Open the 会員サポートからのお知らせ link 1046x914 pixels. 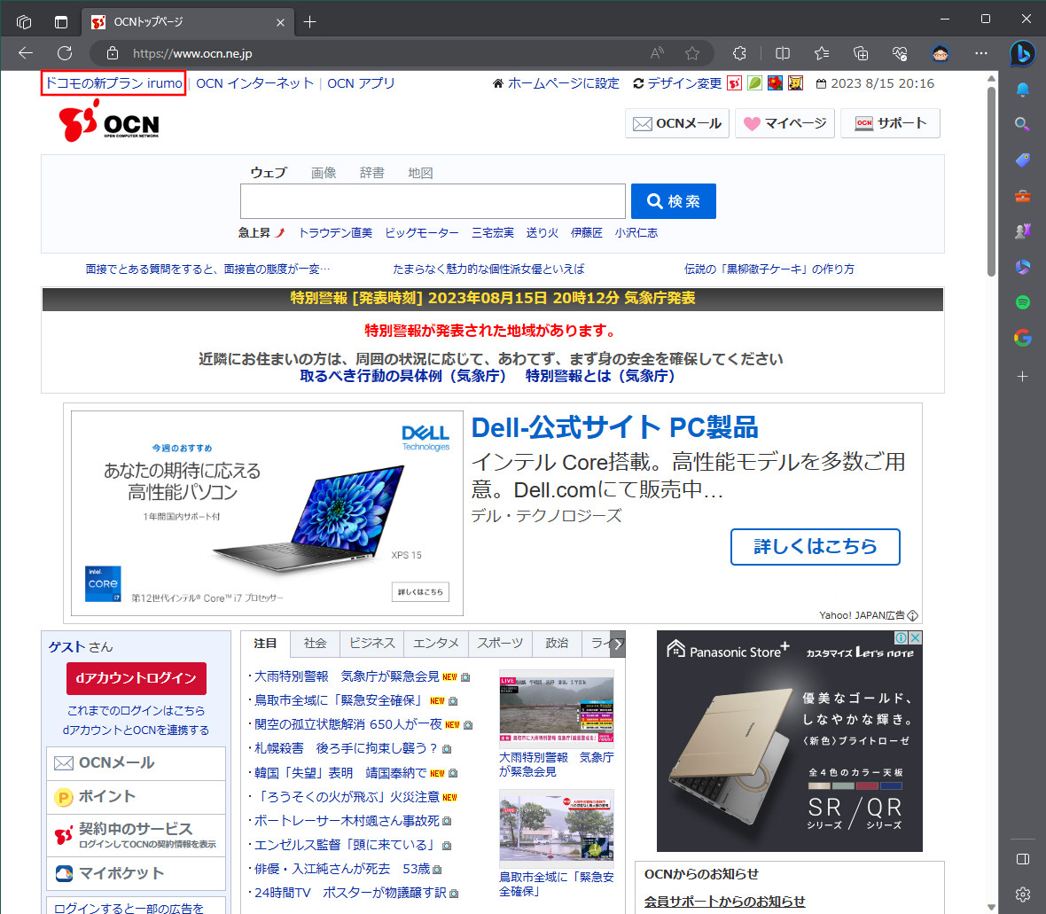click(x=724, y=902)
